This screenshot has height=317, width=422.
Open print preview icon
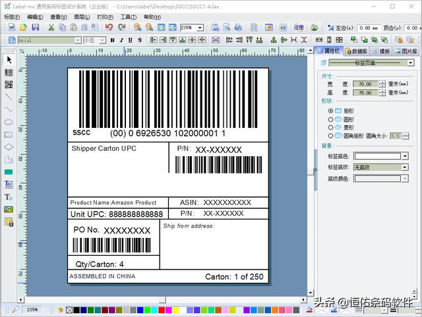point(227,27)
